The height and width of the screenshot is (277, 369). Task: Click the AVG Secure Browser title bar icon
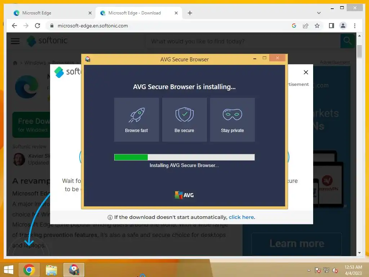click(88, 59)
